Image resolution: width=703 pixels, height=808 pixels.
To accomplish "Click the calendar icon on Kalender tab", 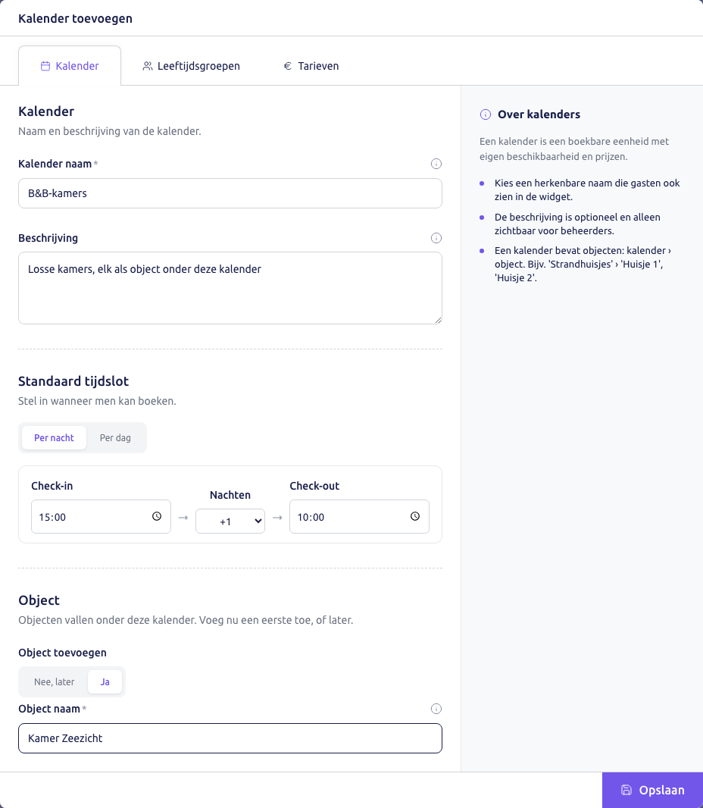I will (45, 66).
